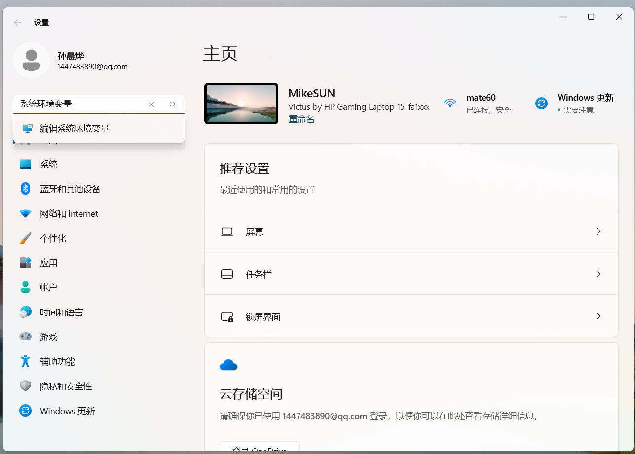Open Windows 更新 in the sidebar
Viewport: 635px width, 454px height.
[x=99, y=411]
